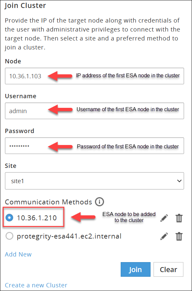Click the protegrity-esa441.ec2.internal label text
Viewport: 192px width, 291px height.
pos(69,236)
